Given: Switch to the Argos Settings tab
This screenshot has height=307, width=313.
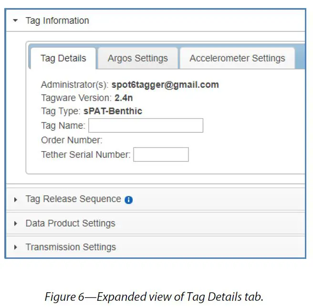Looking at the screenshot, I should 137,59.
